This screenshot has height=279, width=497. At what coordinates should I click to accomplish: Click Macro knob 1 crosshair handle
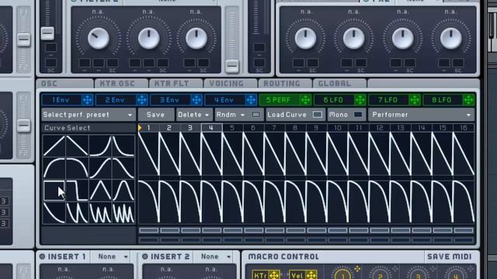(x=357, y=269)
